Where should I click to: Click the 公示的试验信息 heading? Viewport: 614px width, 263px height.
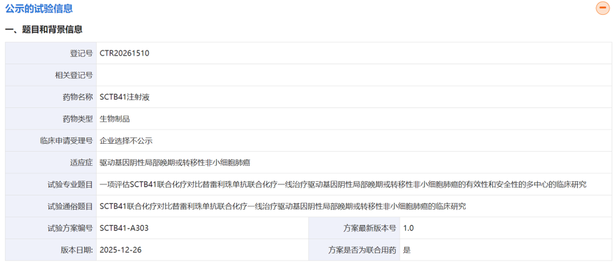[39, 8]
